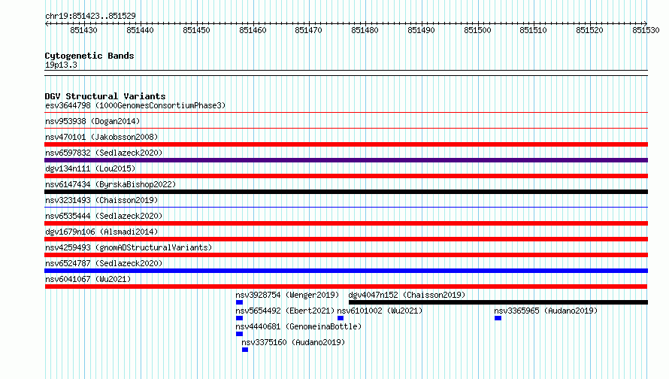Click ruler position 851470
669x379 pixels.
click(x=308, y=30)
